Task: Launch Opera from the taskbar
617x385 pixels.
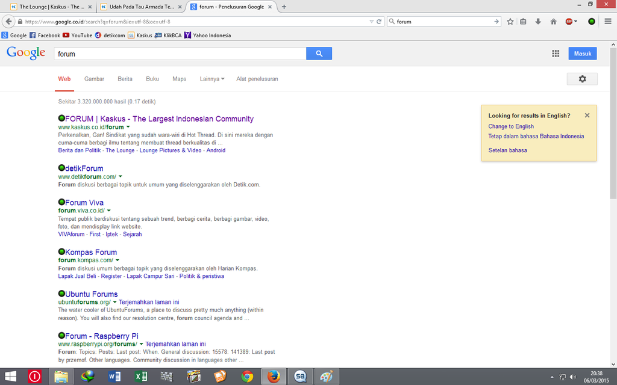Action: [34, 377]
